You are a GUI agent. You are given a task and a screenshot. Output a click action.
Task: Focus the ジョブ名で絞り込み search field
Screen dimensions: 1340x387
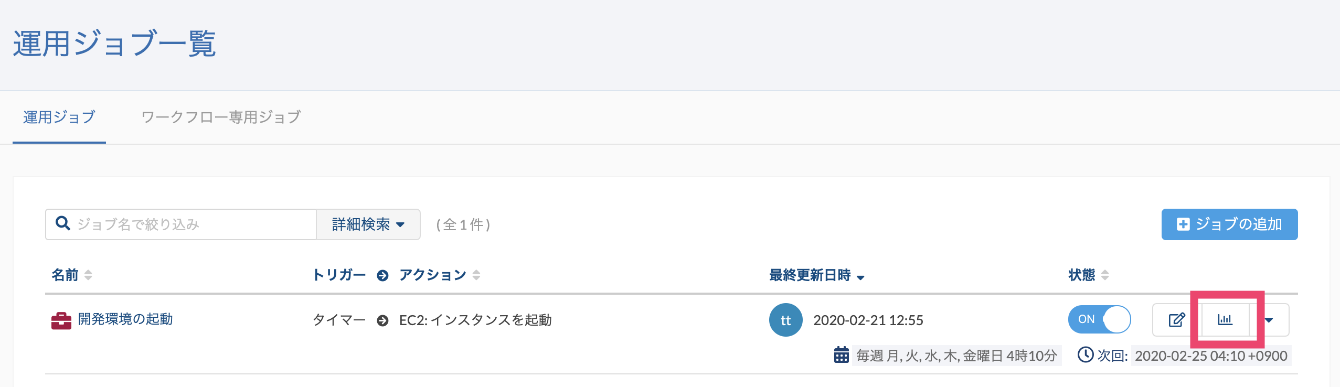point(181,224)
